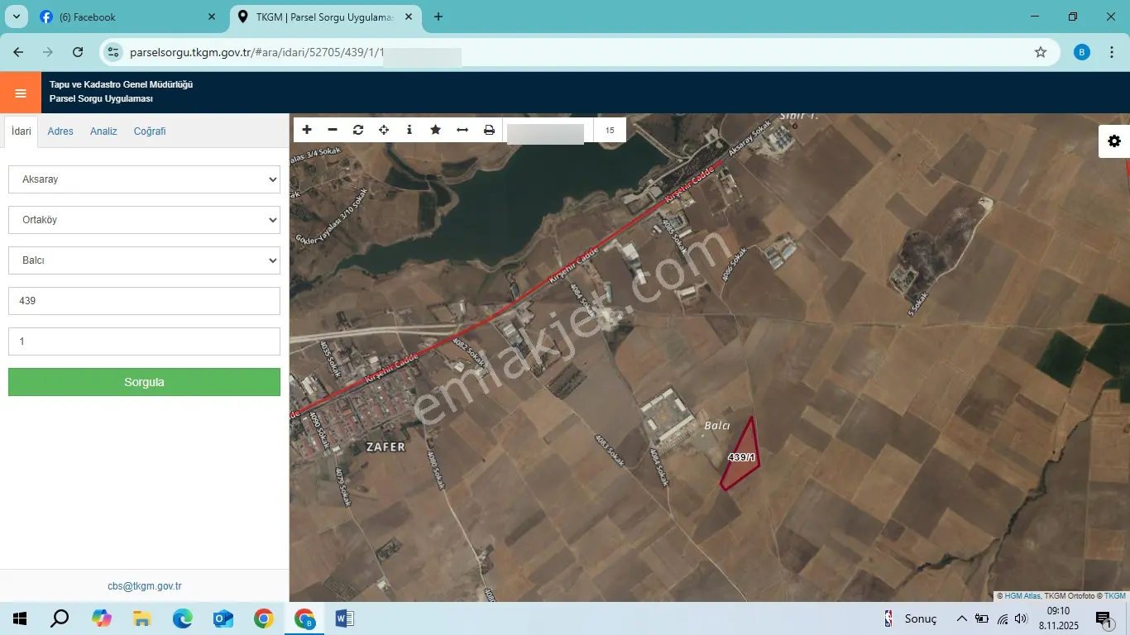Open the cbs@tkgm.gov.tr email link
1130x635 pixels.
pyautogui.click(x=145, y=586)
